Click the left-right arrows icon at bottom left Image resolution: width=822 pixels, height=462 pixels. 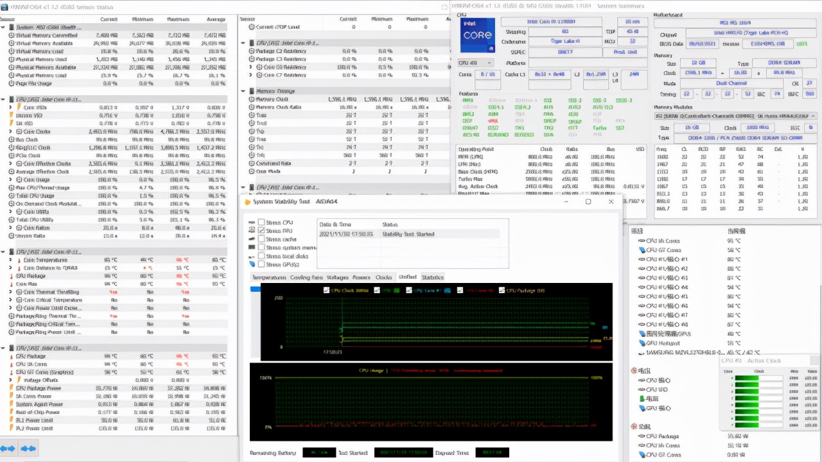tap(8, 449)
